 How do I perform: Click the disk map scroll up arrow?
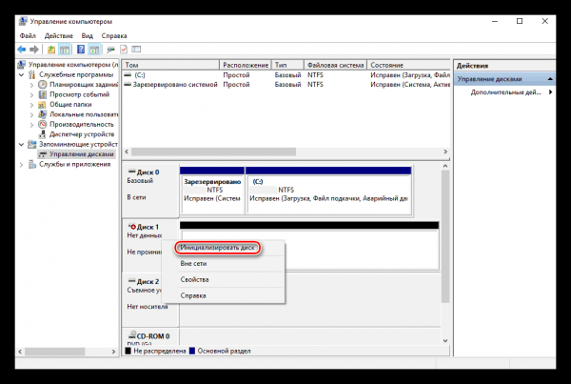click(445, 167)
